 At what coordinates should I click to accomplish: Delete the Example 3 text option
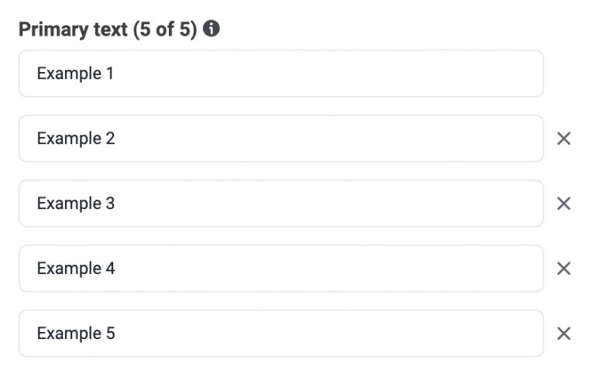(564, 204)
